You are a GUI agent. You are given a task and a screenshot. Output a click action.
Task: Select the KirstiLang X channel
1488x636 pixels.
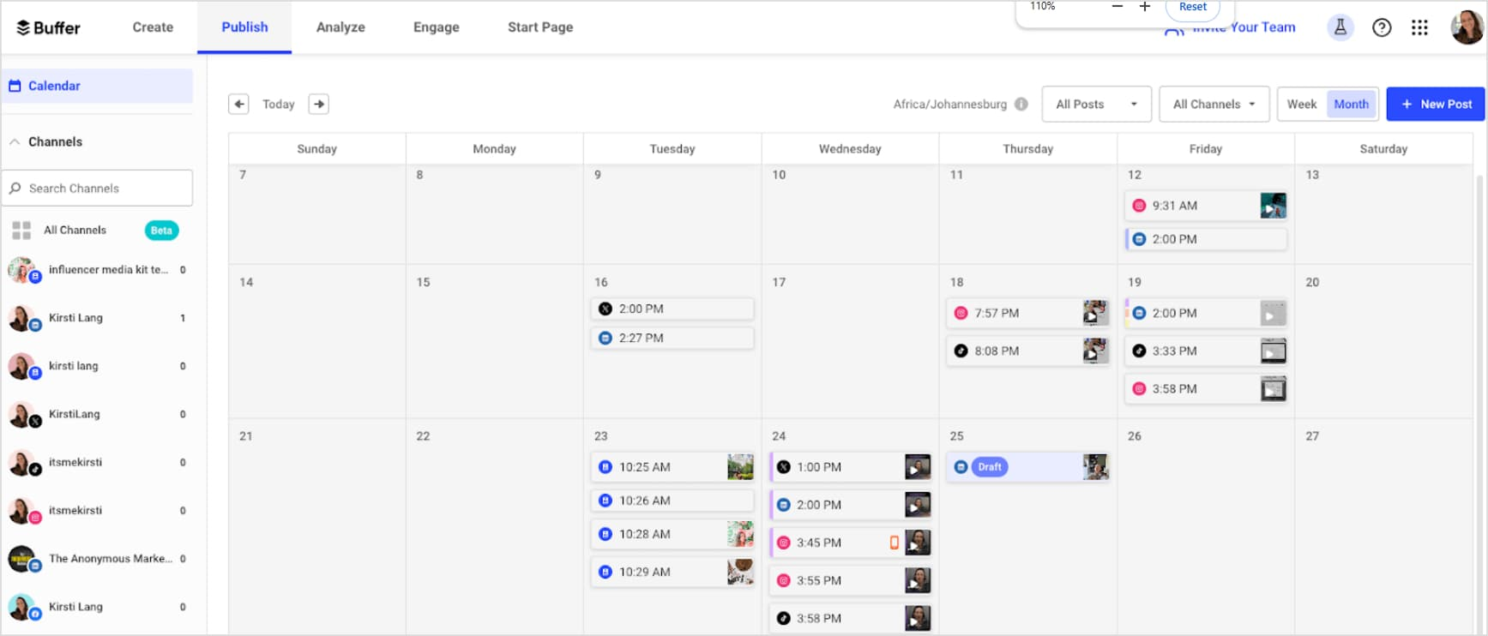(97, 414)
